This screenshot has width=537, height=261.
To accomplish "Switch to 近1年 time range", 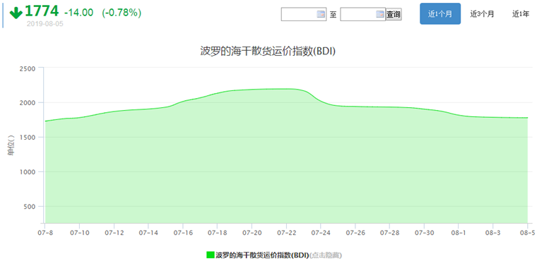I will pos(521,14).
